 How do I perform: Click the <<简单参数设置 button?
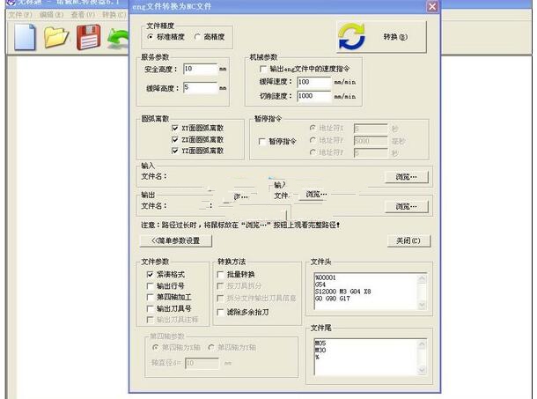pos(176,240)
